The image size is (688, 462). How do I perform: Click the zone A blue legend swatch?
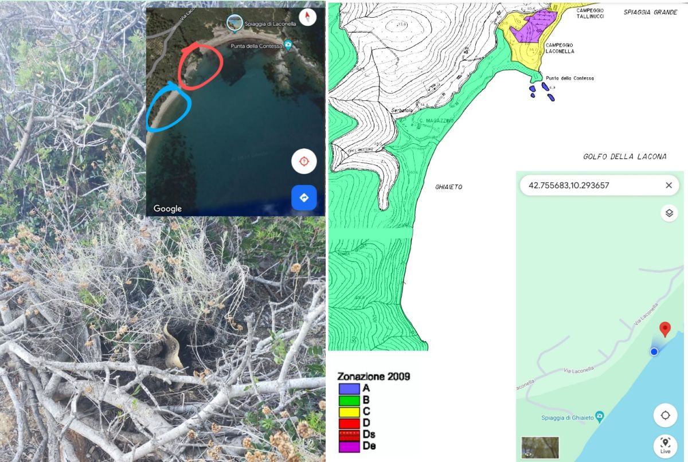point(349,388)
